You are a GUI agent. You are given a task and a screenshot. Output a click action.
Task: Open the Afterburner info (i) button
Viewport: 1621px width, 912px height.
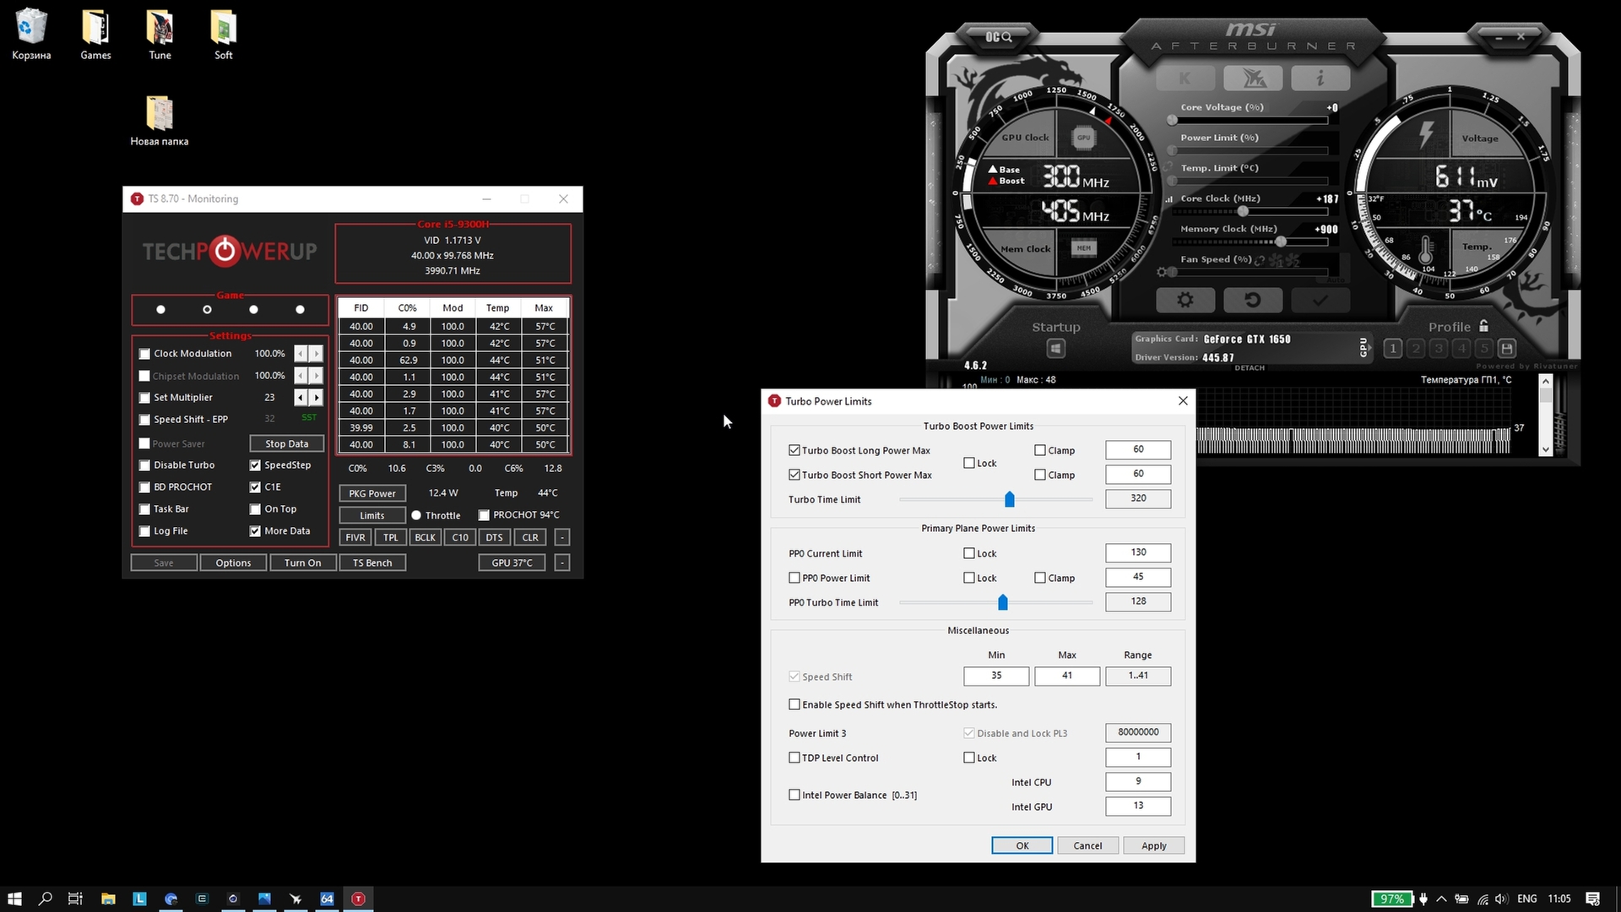(1320, 79)
